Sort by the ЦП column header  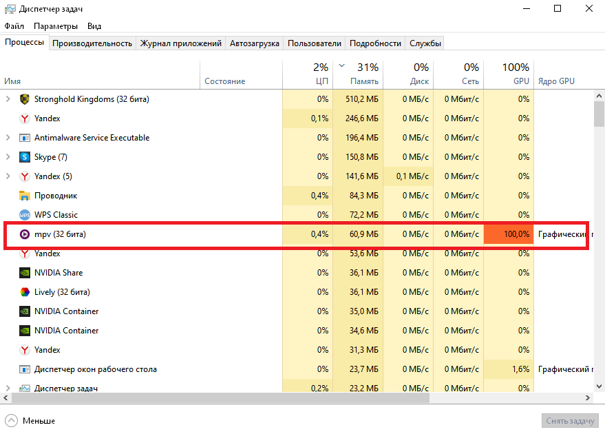(308, 75)
